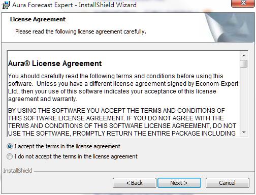Screen dimensions: 256x195
Task: Click the scrollbar track below the thumb
Action: pyautogui.click(x=244, y=98)
